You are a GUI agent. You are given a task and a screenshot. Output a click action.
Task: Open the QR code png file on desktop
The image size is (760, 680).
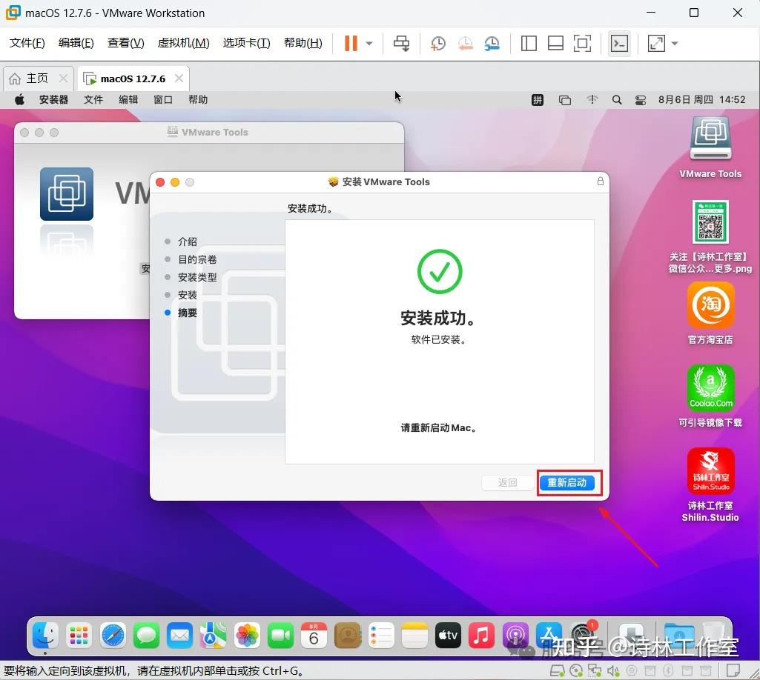tap(710, 236)
